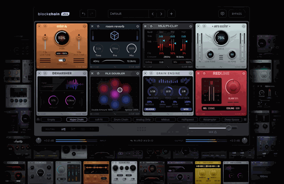Open the feedback speech-bubble icon
Screen dimensions: 284x184
(x=222, y=14)
